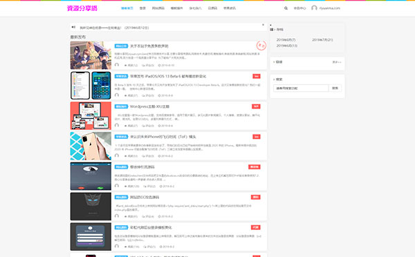Click the author avatar under the Wordpress theme post
The height and width of the screenshot is (257, 415).
coord(117,125)
